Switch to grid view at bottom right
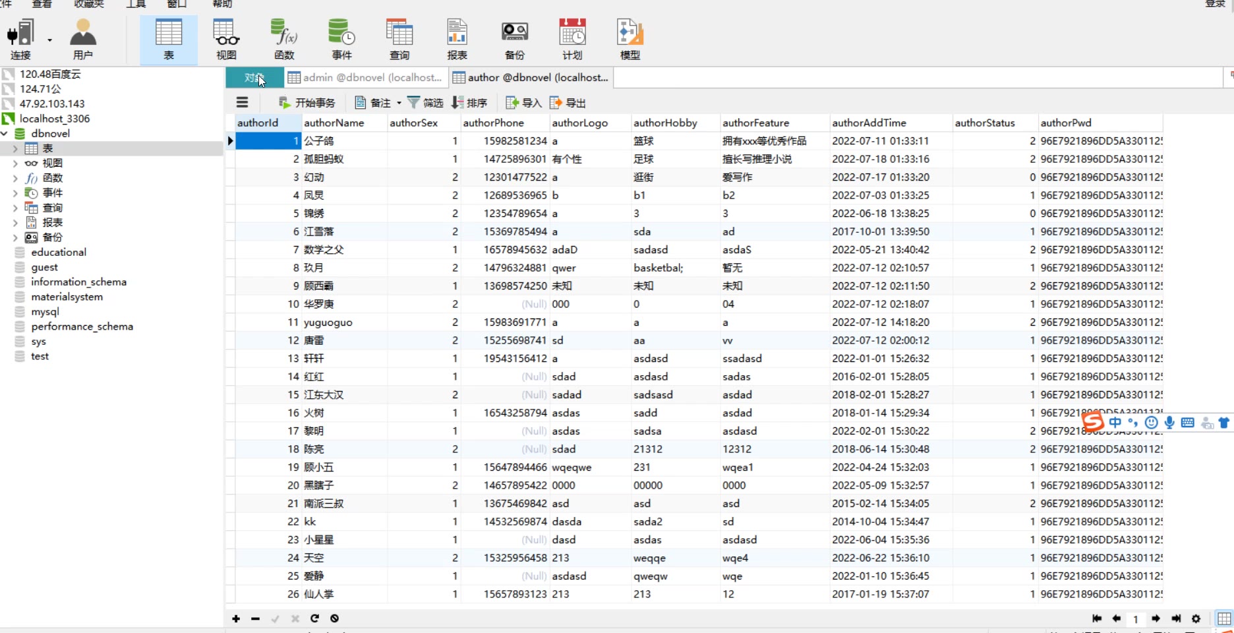Image resolution: width=1234 pixels, height=633 pixels. 1224,618
